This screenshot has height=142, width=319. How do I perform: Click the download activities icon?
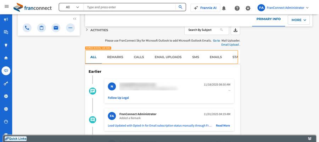coord(235,30)
